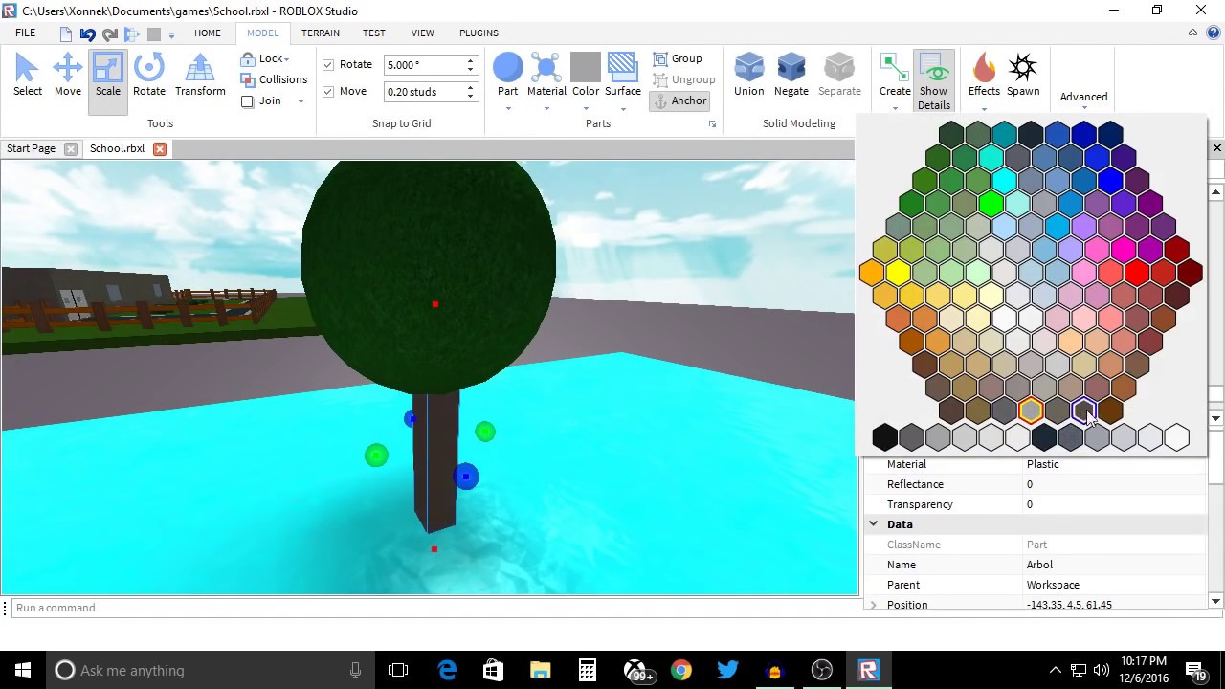Click the Union solid modeling icon
1225x689 pixels.
(748, 76)
